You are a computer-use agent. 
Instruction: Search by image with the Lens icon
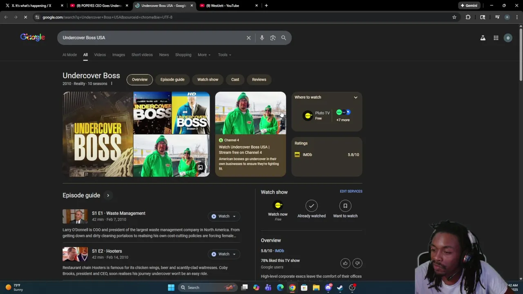273,38
